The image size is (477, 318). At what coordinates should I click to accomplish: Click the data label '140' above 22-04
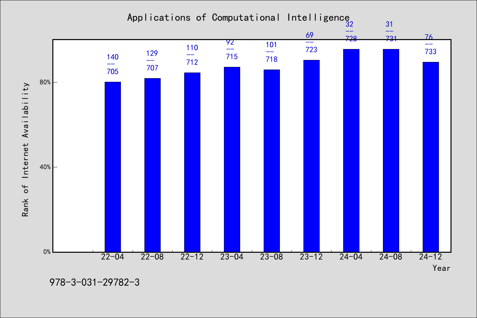[x=113, y=57]
